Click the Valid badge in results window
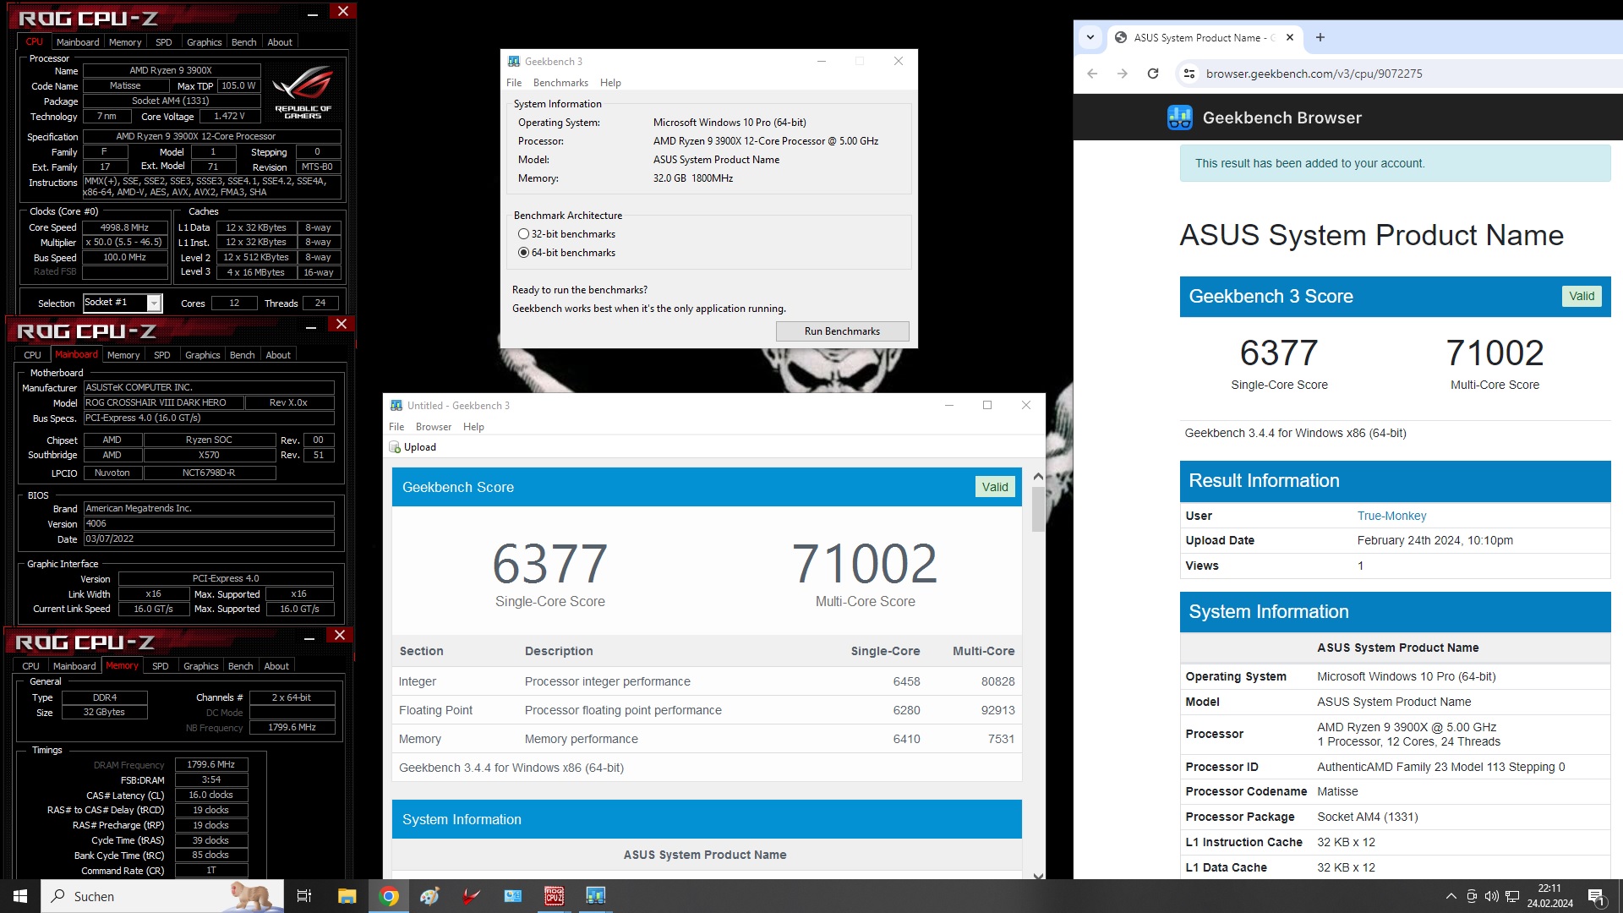The height and width of the screenshot is (913, 1623). [x=995, y=487]
